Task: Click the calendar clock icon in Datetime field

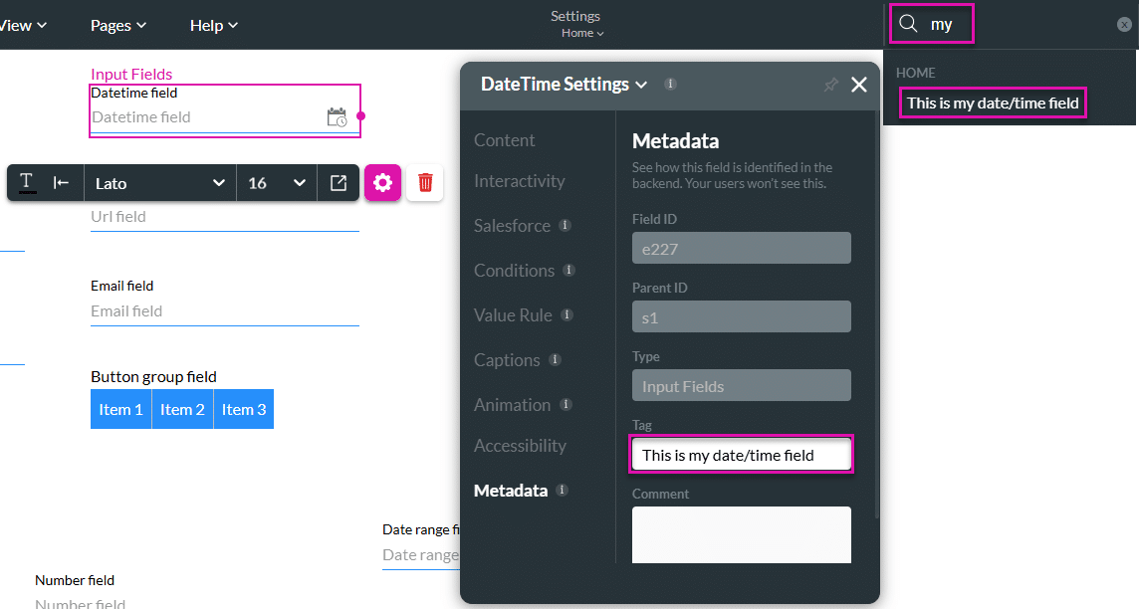Action: [x=337, y=117]
